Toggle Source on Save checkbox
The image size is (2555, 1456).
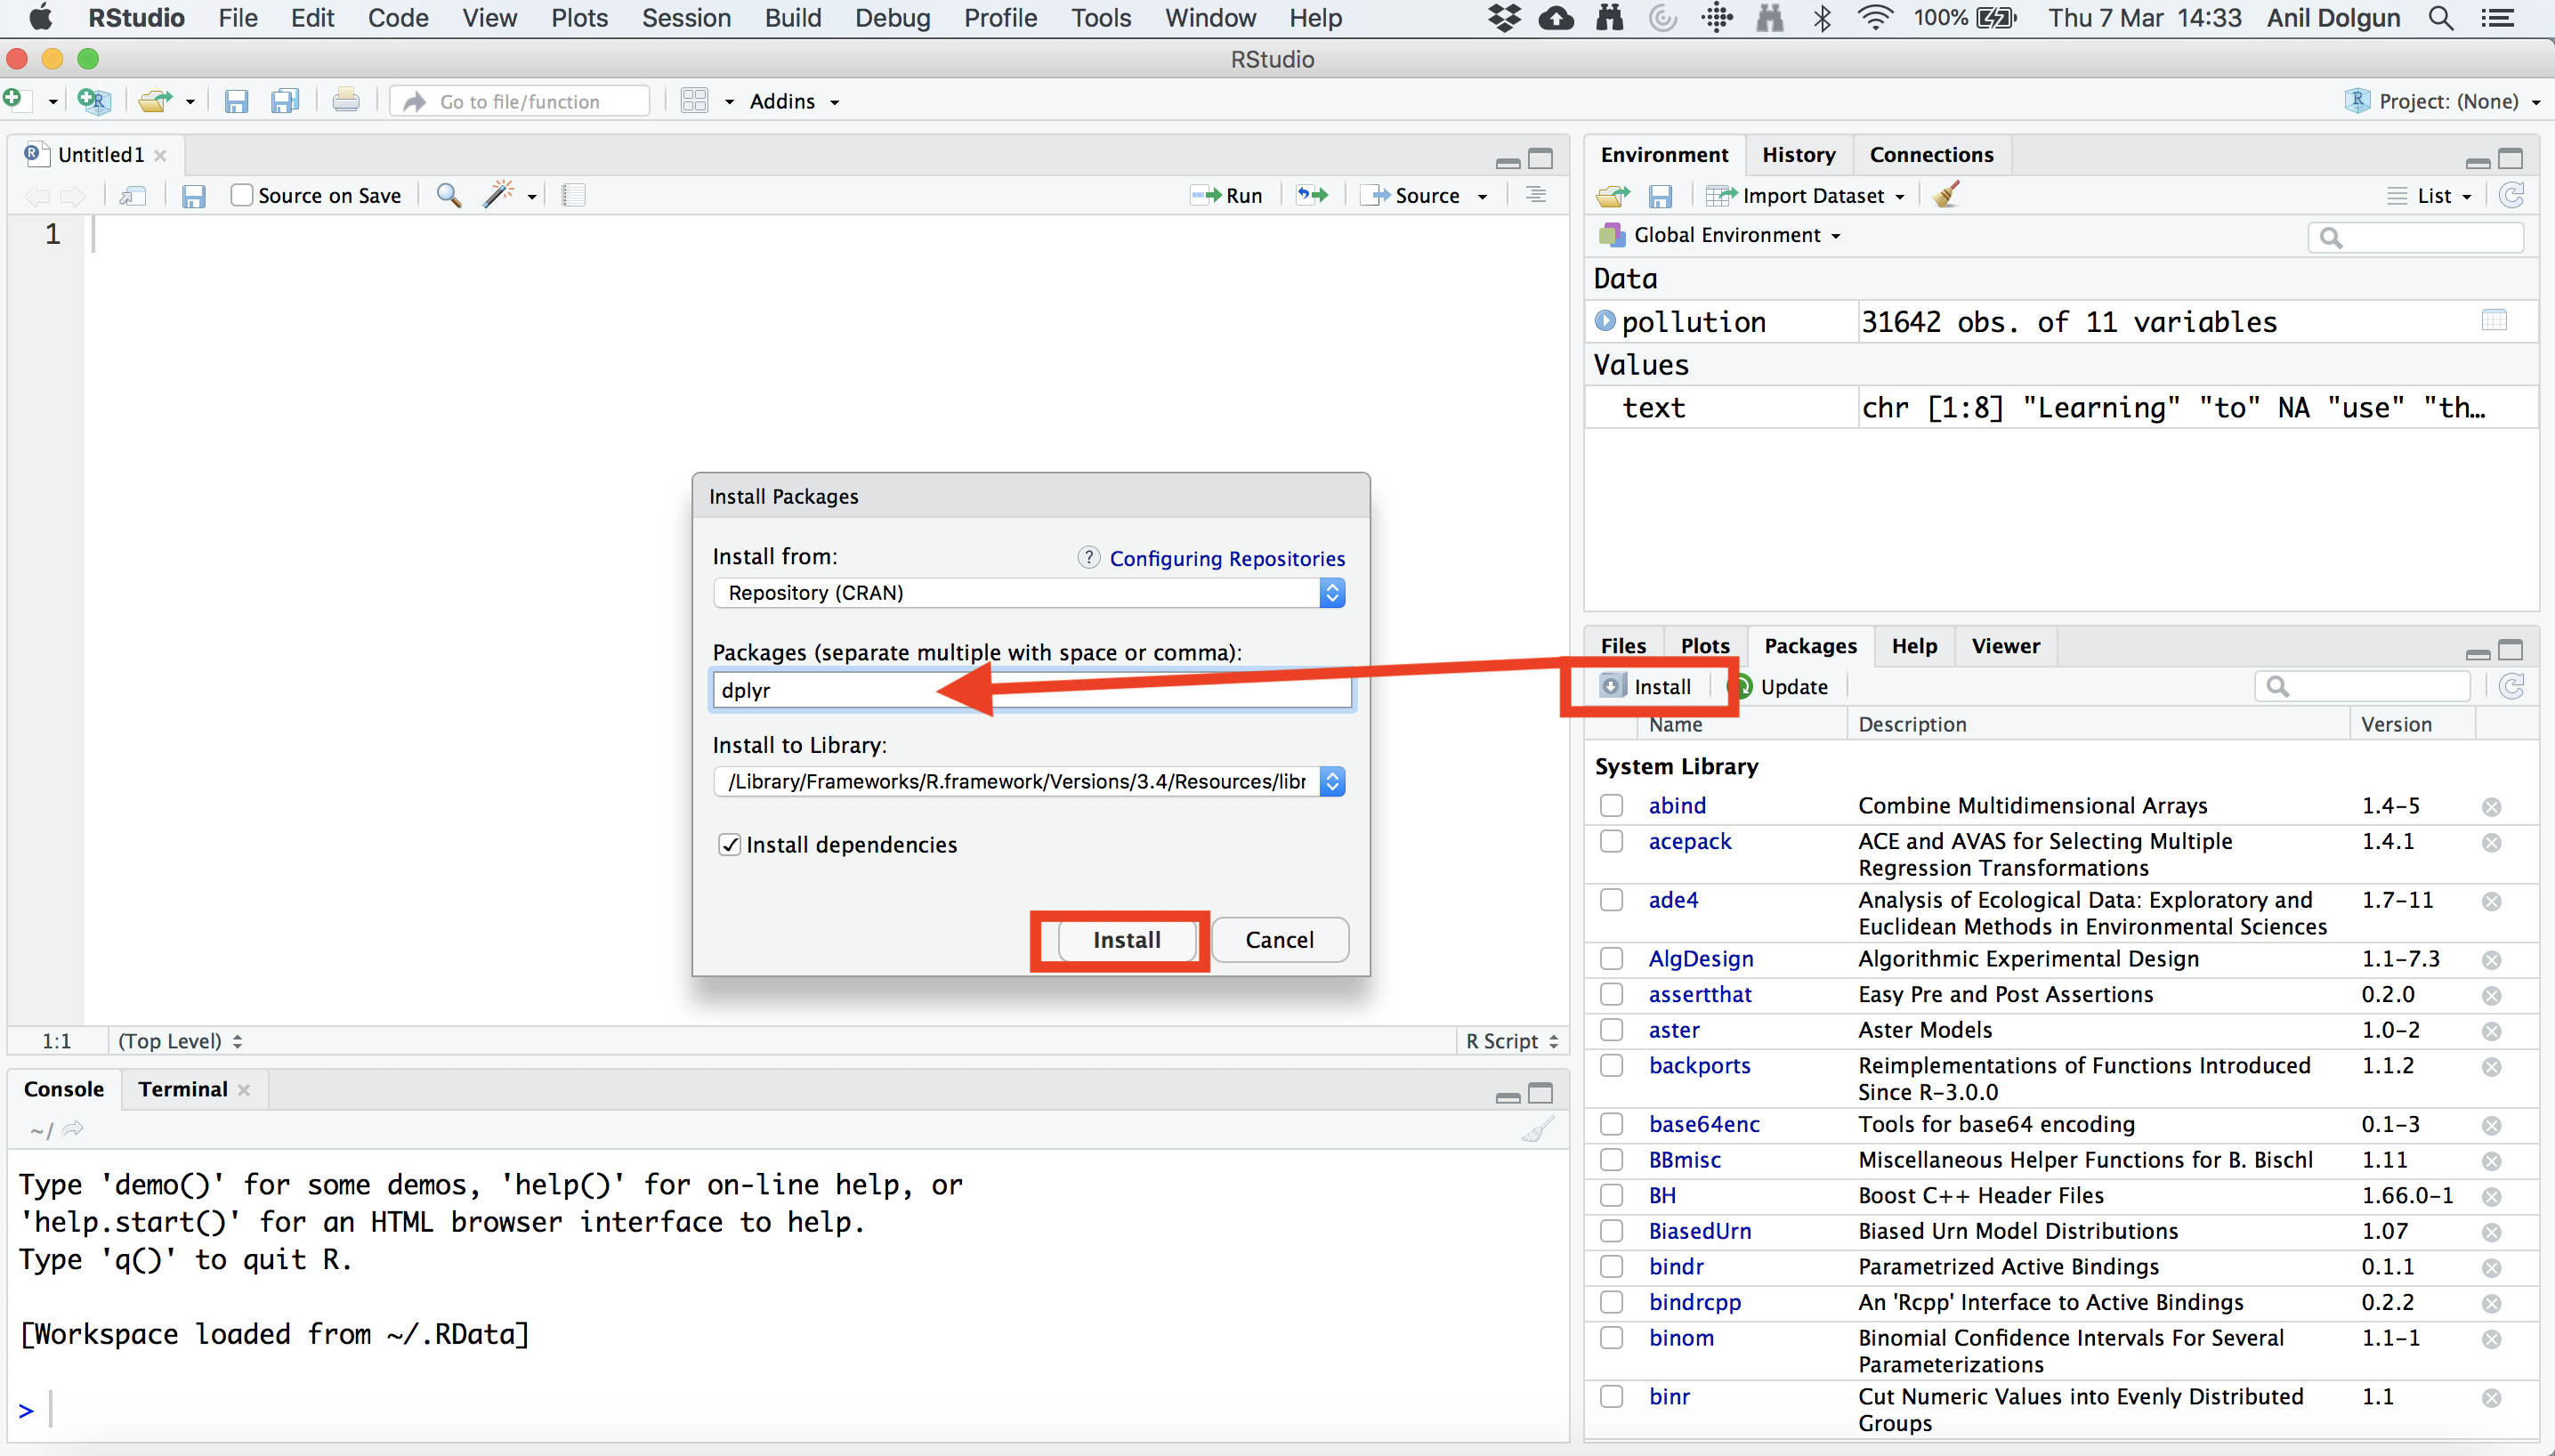coord(242,195)
